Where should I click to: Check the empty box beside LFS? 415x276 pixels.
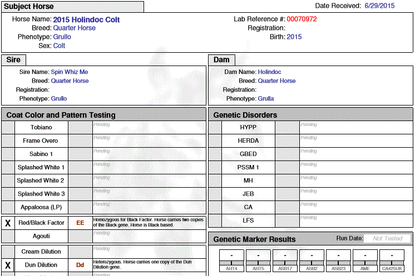[215, 221]
